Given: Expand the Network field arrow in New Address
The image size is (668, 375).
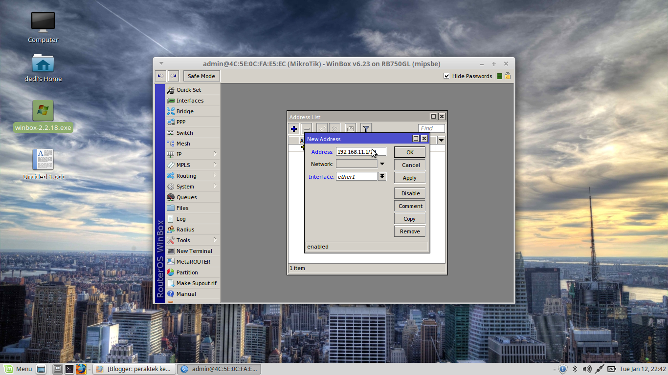Looking at the screenshot, I should (x=382, y=164).
